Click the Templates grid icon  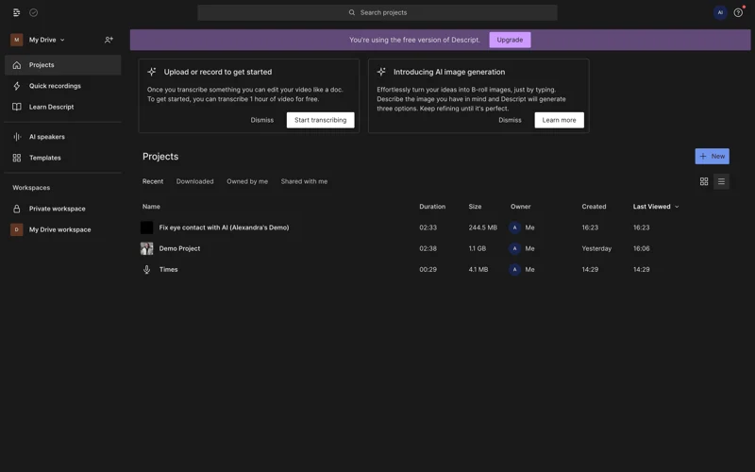coord(17,158)
